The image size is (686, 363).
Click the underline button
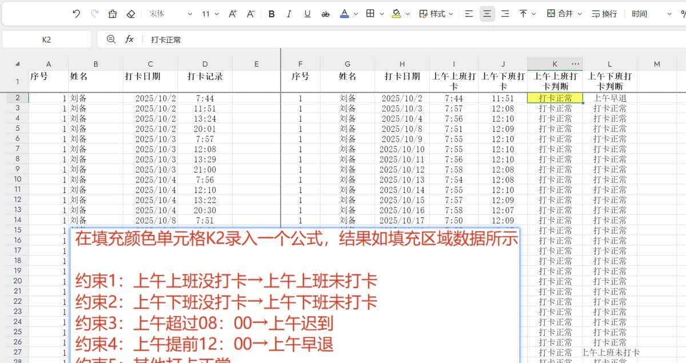click(307, 13)
